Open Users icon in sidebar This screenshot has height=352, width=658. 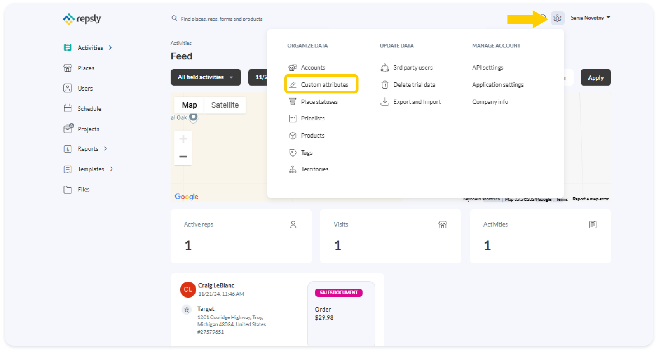(67, 88)
